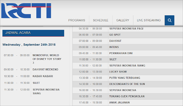Screen dimensions: 183x106
Task: Open the LIVE STREAMING menu
Action: click(149, 20)
